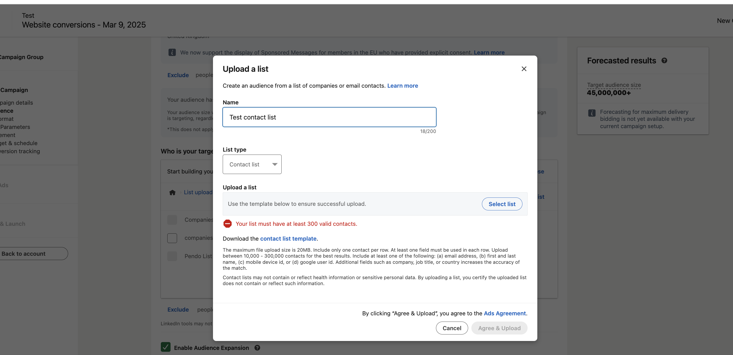Viewport: 733px width, 355px height.
Task: Click the Forecasted results help icon
Action: [x=664, y=60]
